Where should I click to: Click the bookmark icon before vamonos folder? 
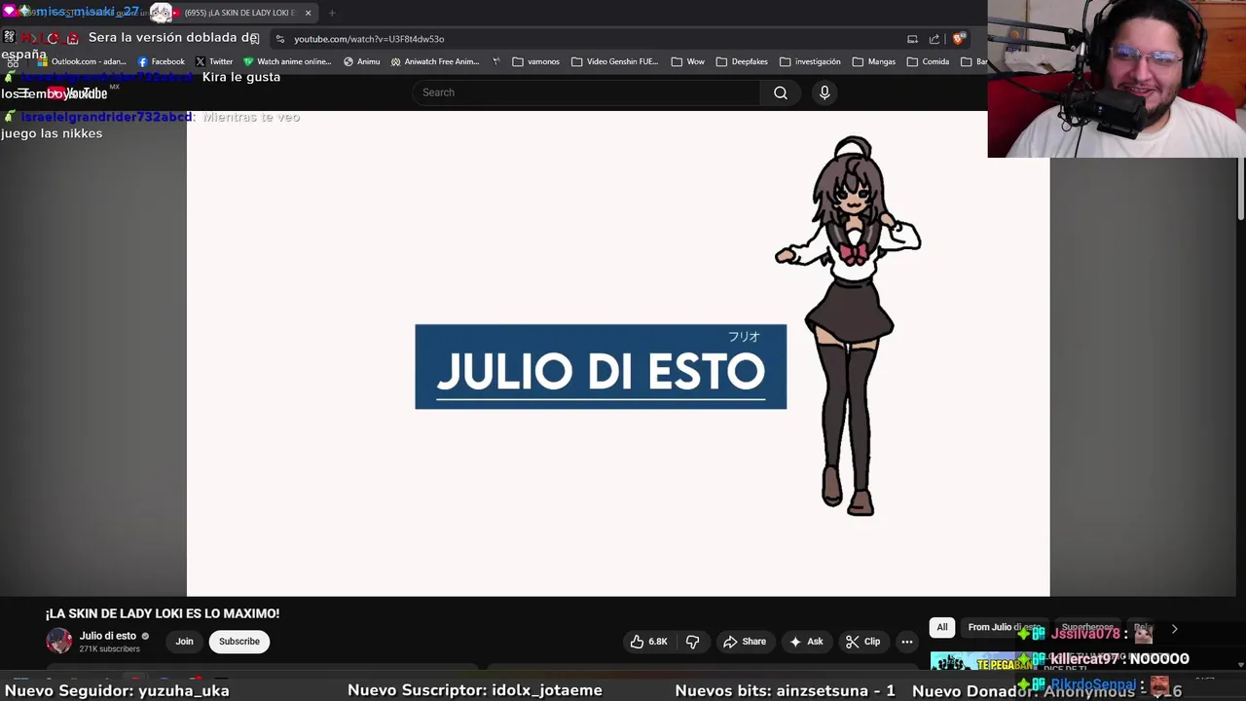point(495,61)
